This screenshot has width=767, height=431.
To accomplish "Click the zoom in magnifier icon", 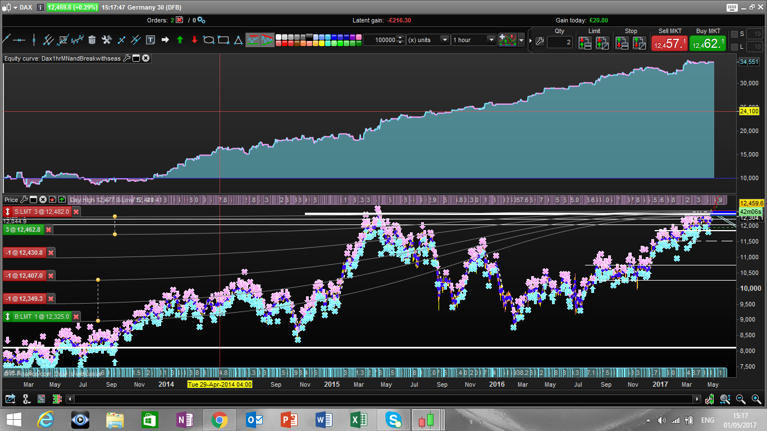I will pyautogui.click(x=756, y=399).
